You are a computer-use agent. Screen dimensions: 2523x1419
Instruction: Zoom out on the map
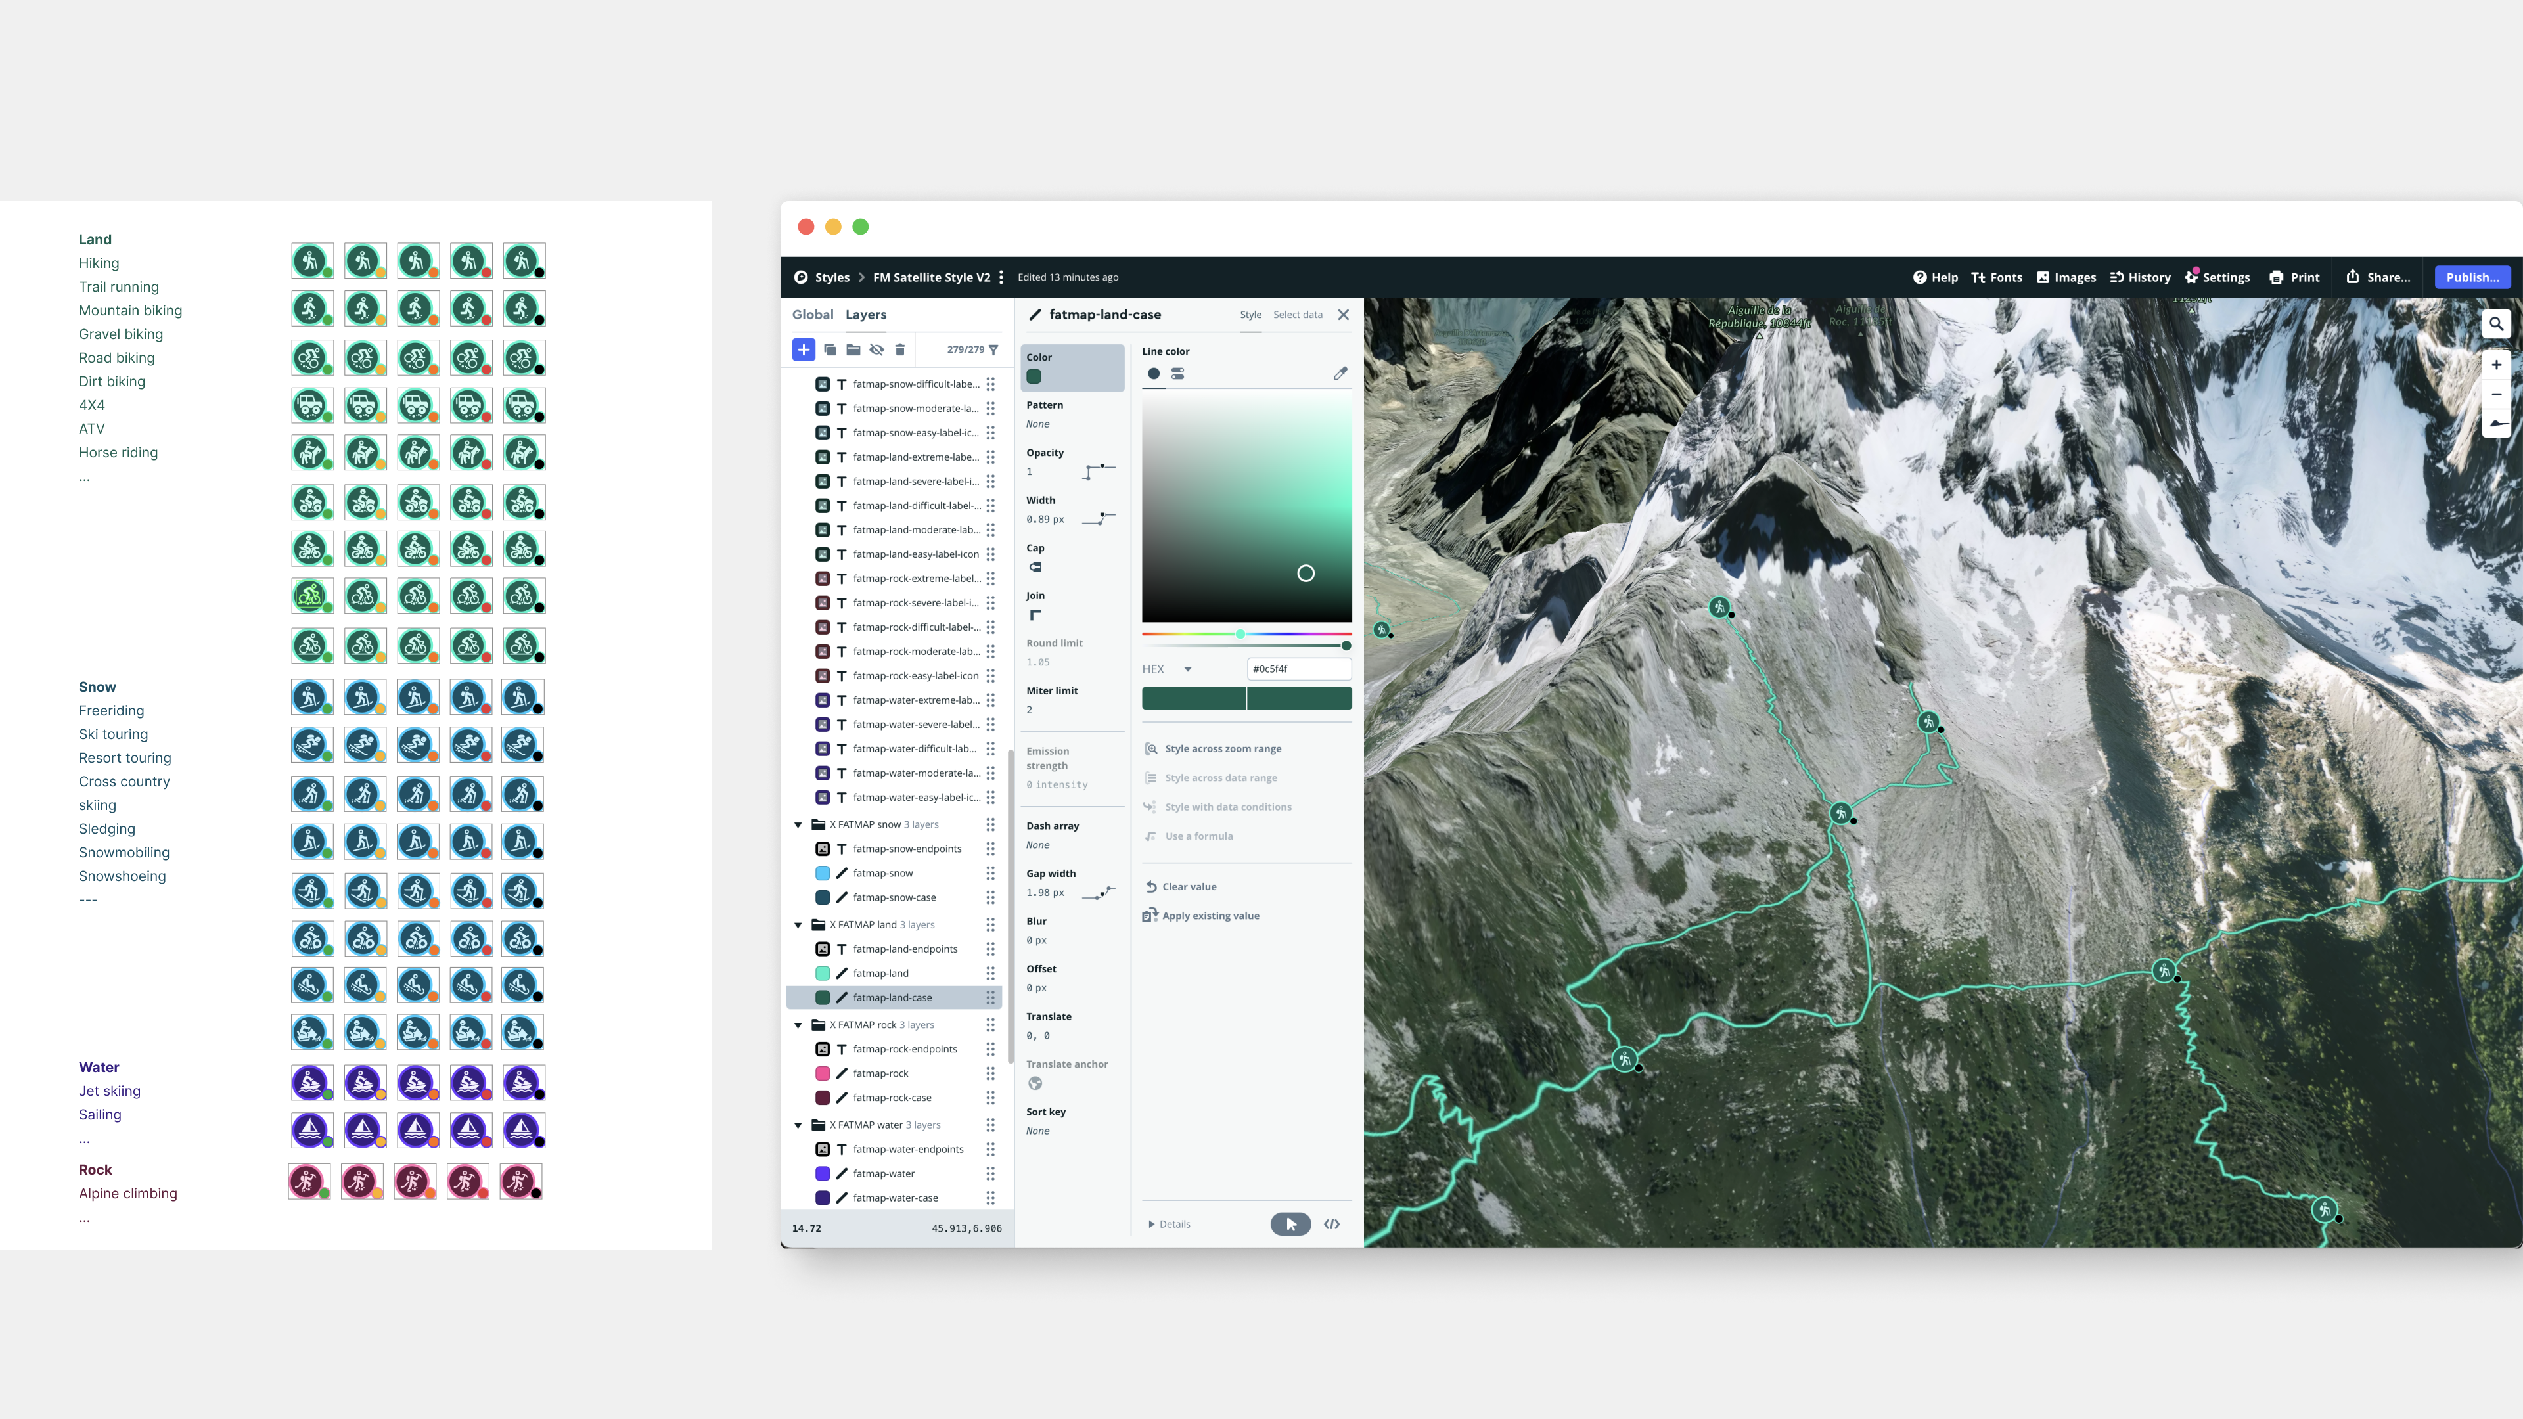2497,395
